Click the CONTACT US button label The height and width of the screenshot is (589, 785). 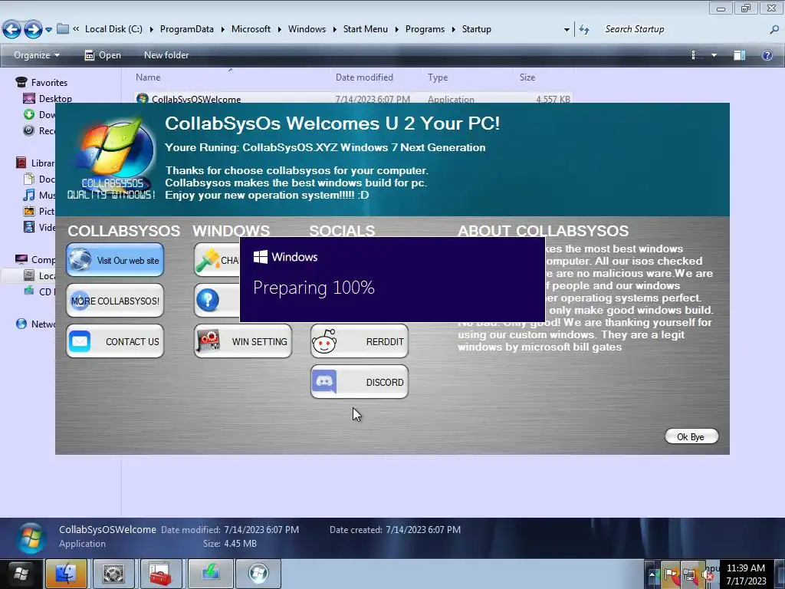132,341
